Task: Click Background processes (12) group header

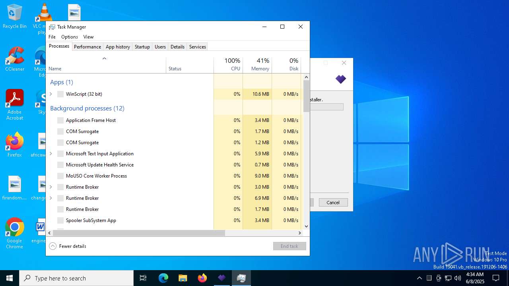Action: [87, 108]
